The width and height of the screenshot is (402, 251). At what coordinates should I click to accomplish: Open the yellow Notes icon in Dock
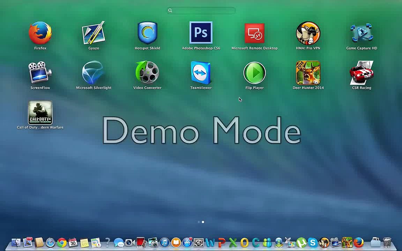pyautogui.click(x=84, y=243)
